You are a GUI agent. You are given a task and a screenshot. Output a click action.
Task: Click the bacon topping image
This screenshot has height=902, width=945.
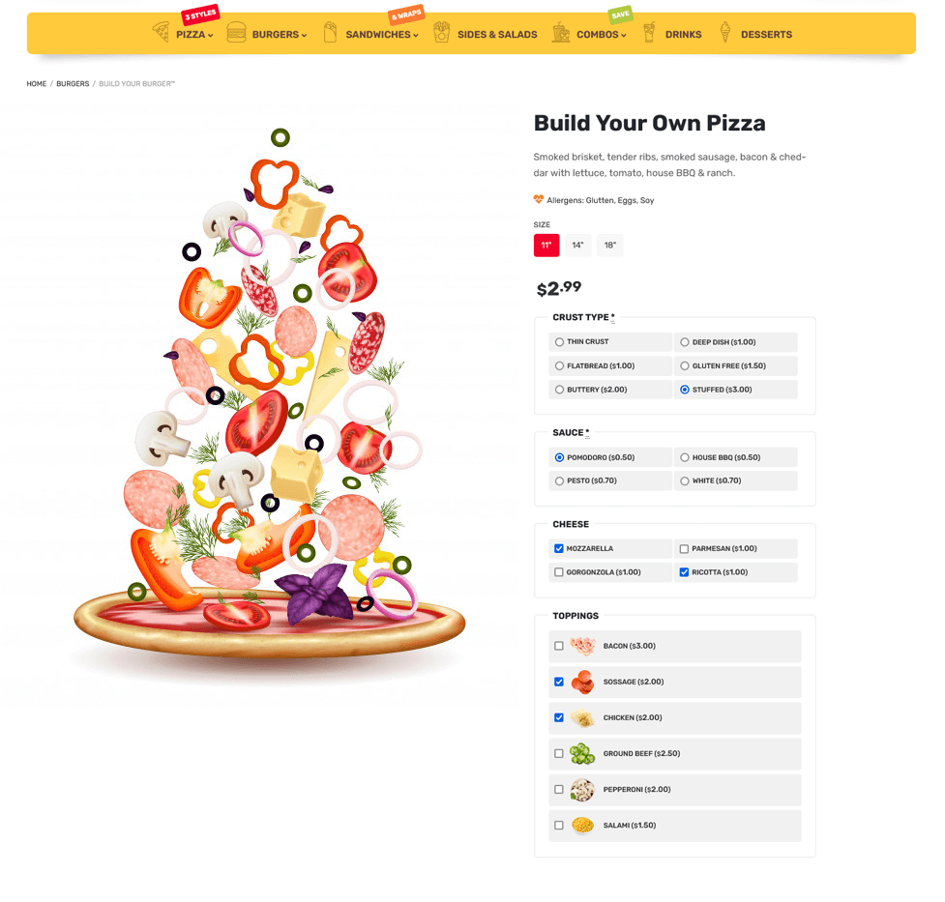tap(583, 646)
